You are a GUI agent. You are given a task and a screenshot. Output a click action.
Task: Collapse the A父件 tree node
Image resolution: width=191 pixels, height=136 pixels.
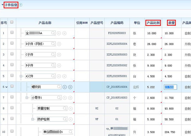click(21, 76)
